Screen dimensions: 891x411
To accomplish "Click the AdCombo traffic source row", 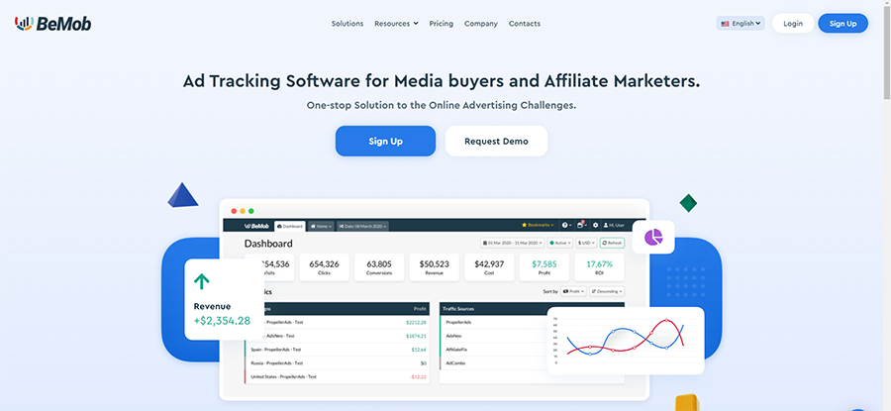I will 493,363.
